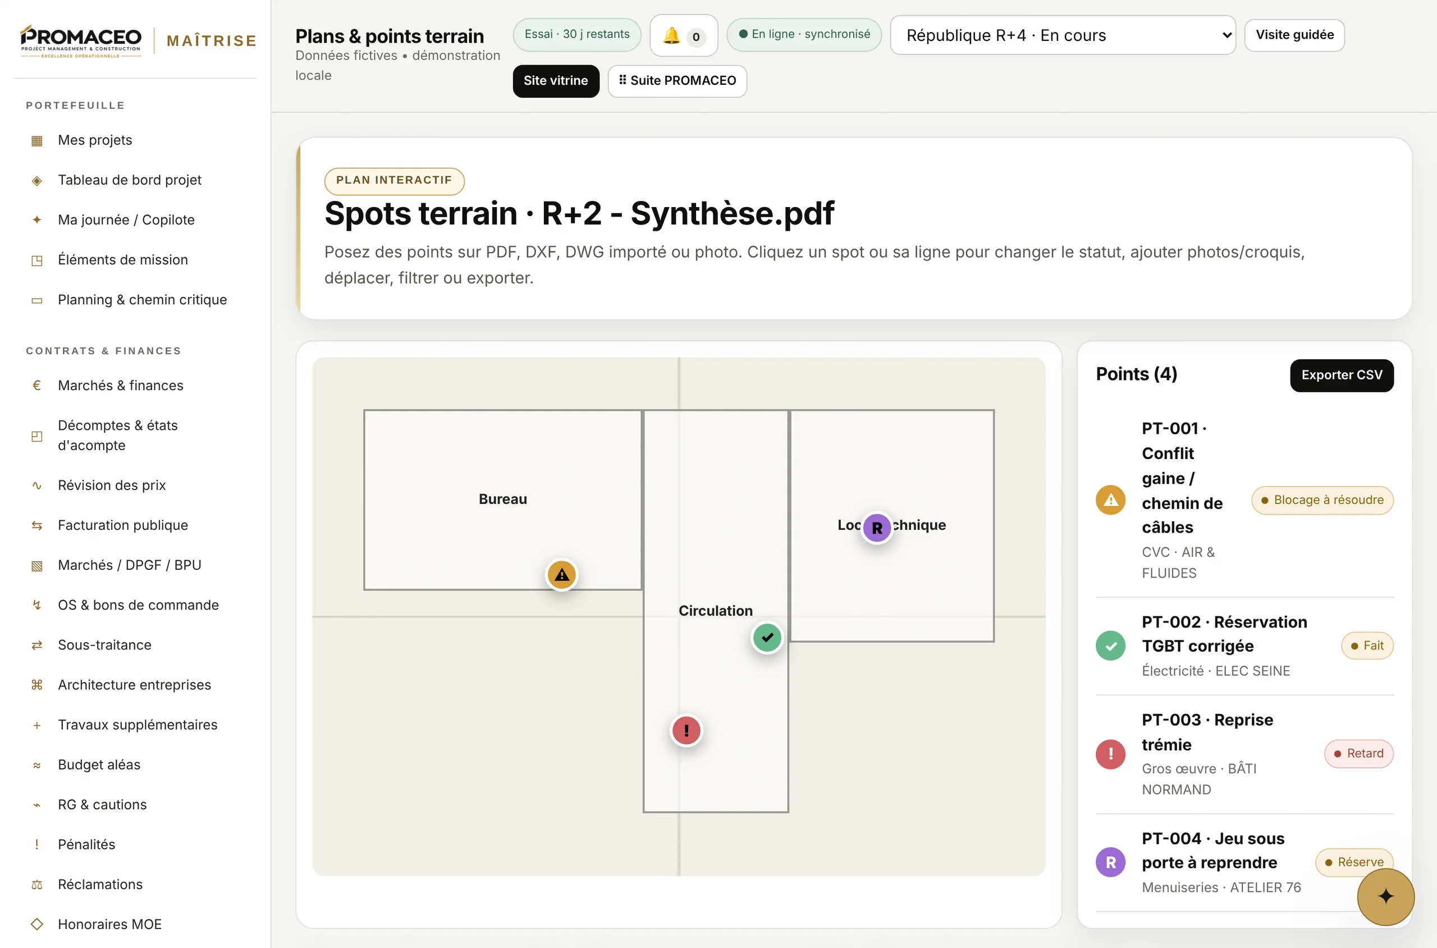The width and height of the screenshot is (1437, 948).
Task: Click the Retard status badge
Action: [x=1358, y=754]
